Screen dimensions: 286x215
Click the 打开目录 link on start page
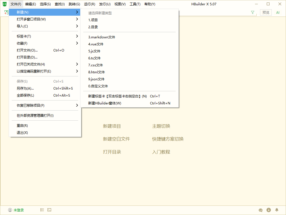112,152
